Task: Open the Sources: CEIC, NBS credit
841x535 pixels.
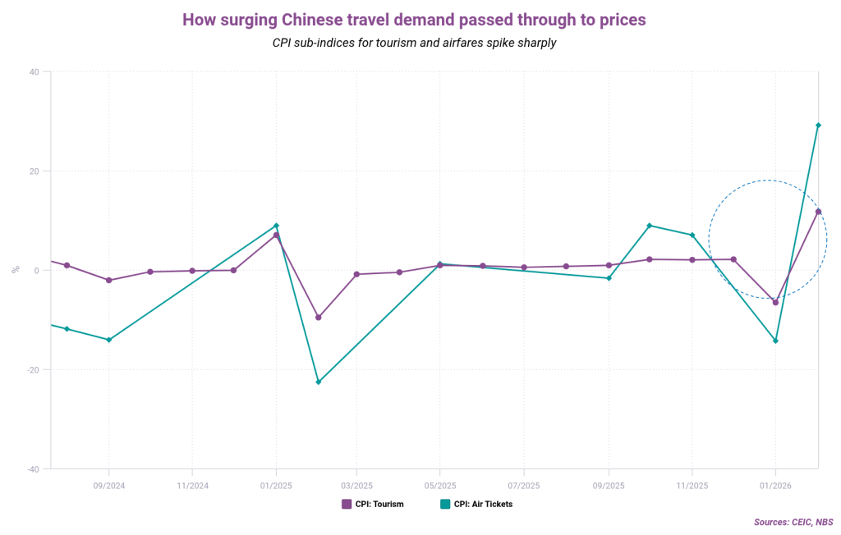Action: coord(793,522)
